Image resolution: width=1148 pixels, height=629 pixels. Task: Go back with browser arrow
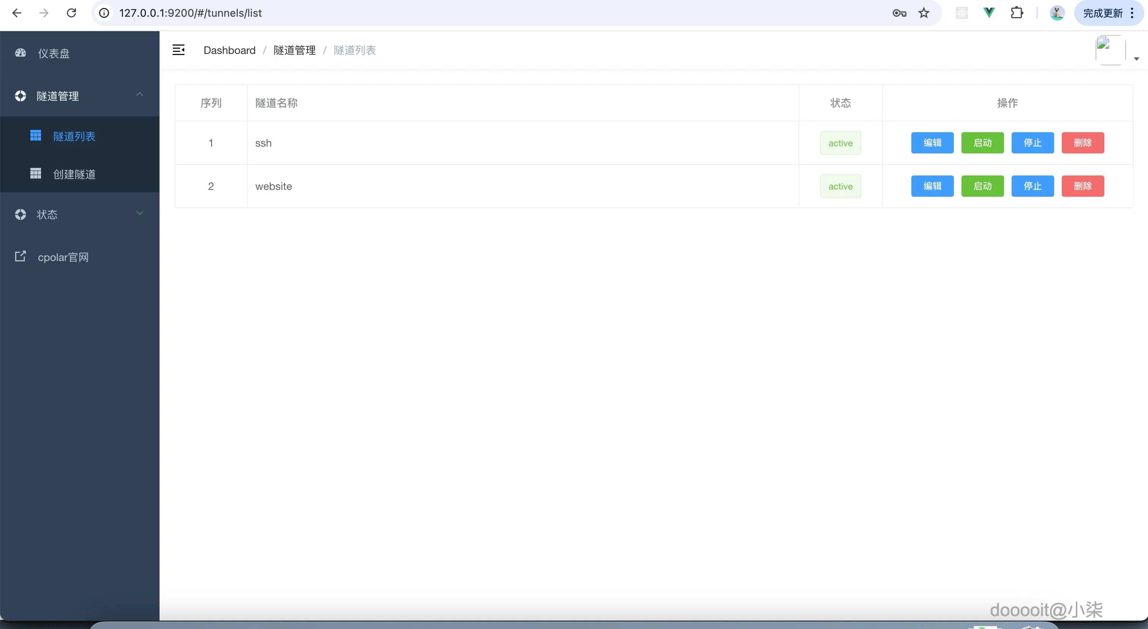click(16, 13)
